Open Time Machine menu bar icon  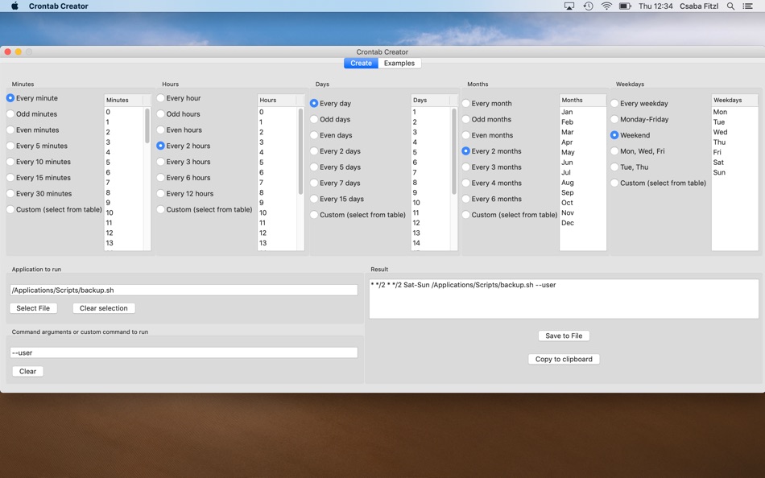tap(589, 6)
